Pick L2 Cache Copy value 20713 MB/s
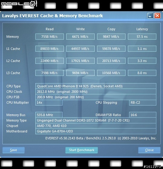 pos(111,61)
